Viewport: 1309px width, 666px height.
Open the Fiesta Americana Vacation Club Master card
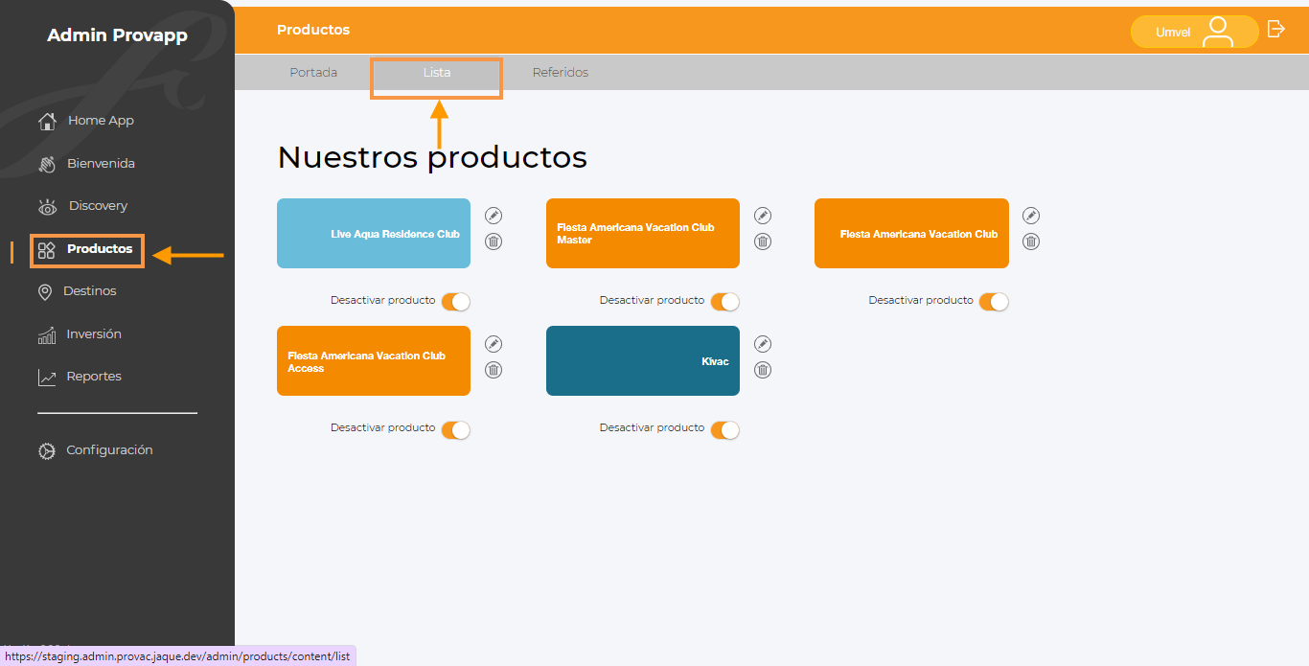click(x=643, y=233)
